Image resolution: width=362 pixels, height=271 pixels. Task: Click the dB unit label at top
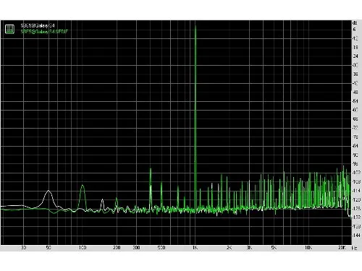pos(355,23)
